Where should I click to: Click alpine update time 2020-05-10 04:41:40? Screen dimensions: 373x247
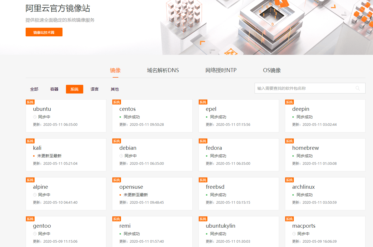[60, 203]
